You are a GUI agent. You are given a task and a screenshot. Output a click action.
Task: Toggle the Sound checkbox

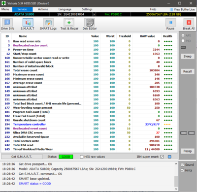182,164
